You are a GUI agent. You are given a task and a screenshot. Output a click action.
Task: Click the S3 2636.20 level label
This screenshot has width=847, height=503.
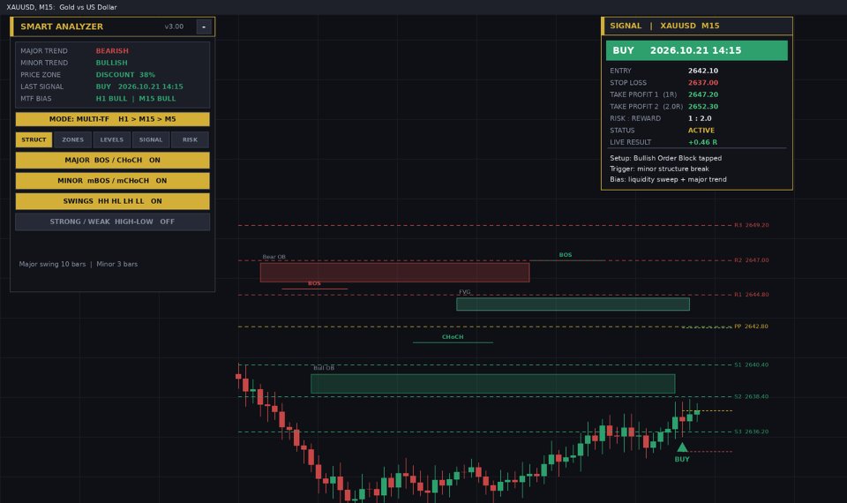pyautogui.click(x=752, y=432)
